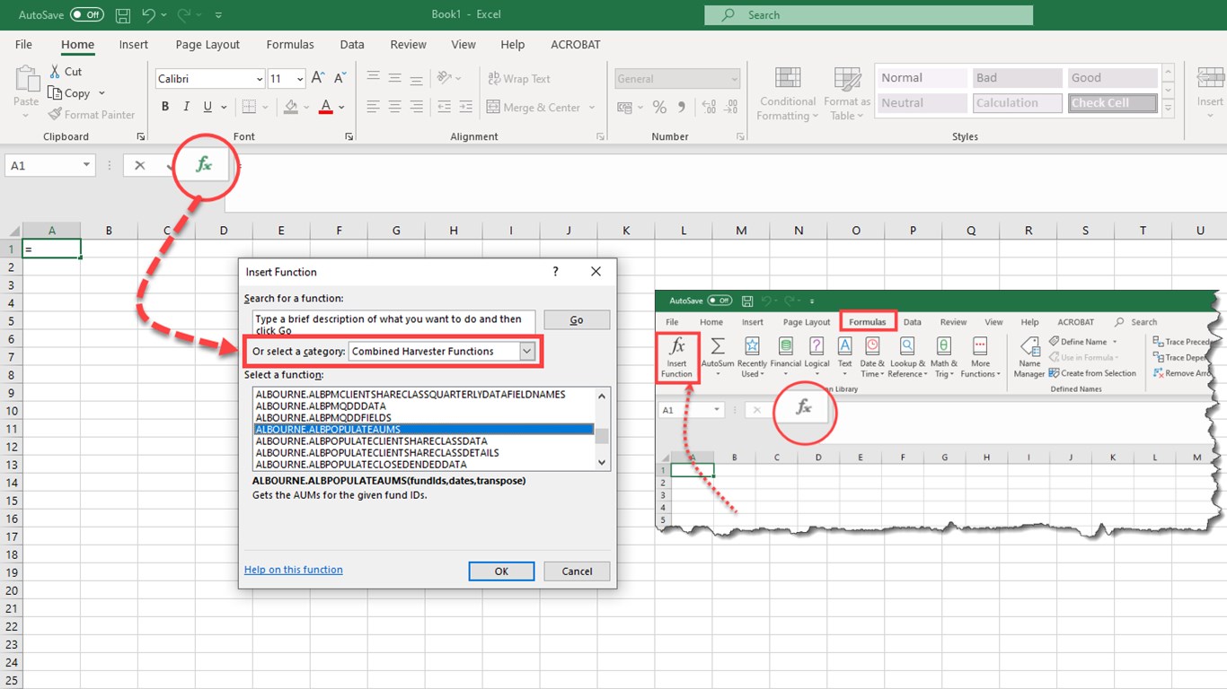This screenshot has height=689, width=1227.
Task: Switch to the Data tab in the main ribbon
Action: pos(352,44)
